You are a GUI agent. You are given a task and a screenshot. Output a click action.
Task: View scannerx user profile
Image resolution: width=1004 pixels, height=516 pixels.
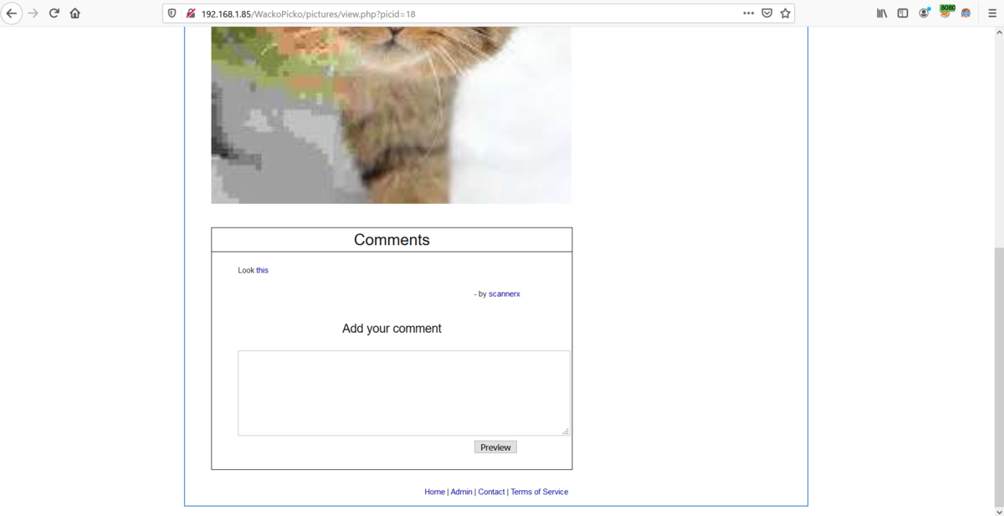[x=505, y=294]
